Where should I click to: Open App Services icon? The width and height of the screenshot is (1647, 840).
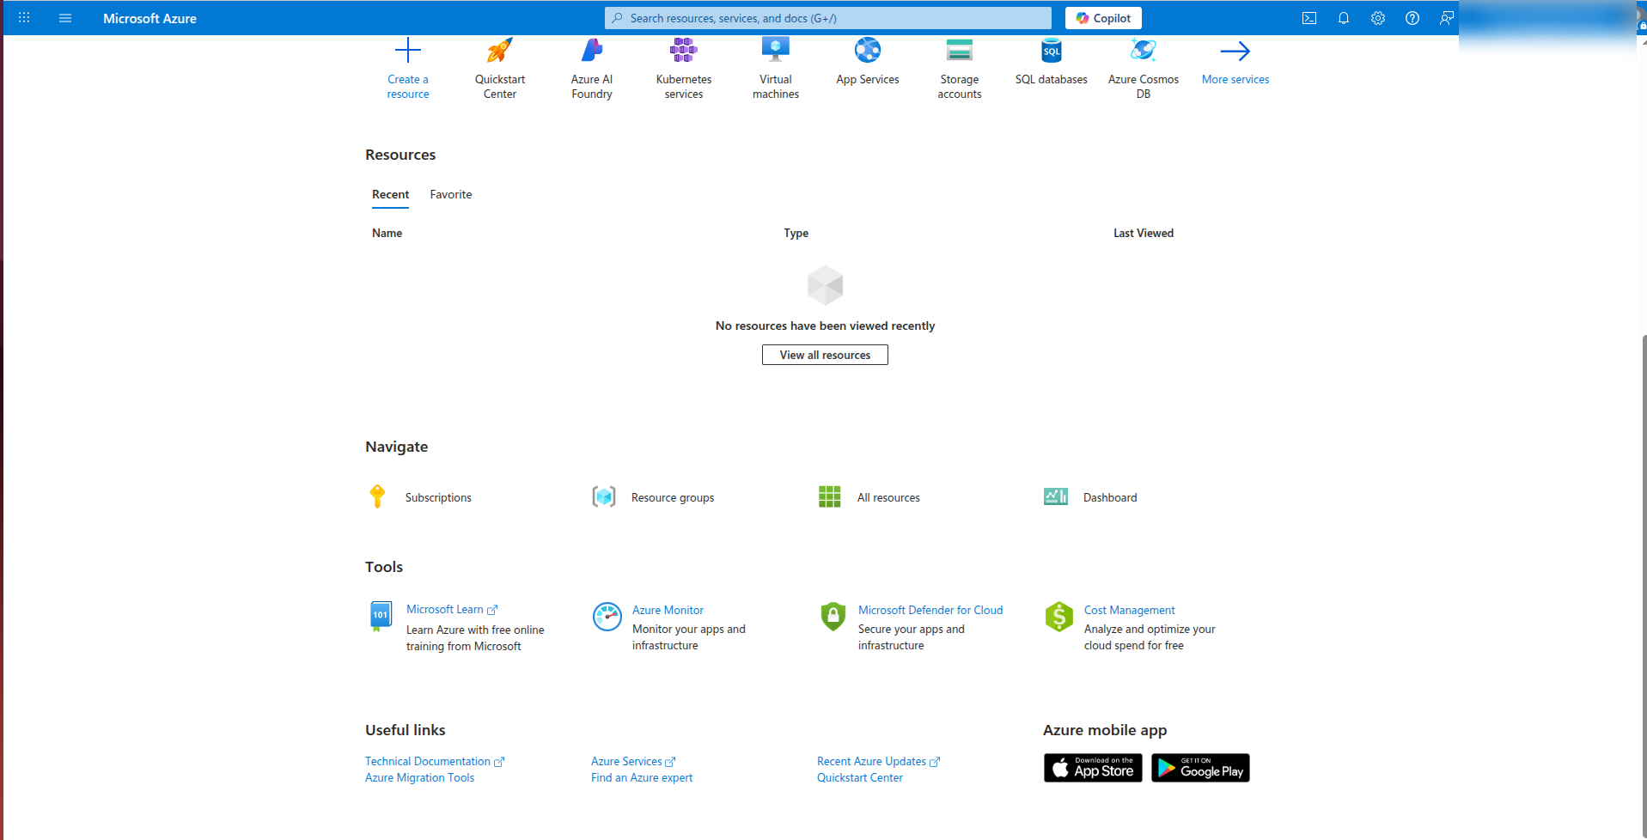click(868, 51)
